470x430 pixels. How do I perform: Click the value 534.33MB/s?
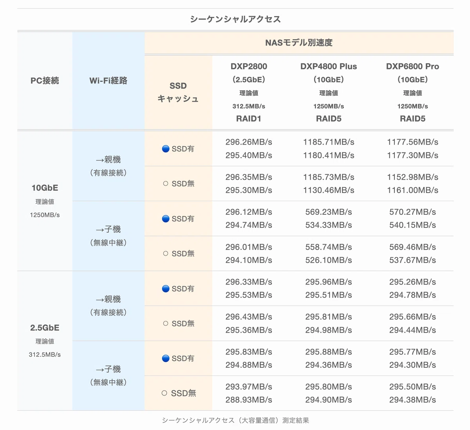click(329, 225)
